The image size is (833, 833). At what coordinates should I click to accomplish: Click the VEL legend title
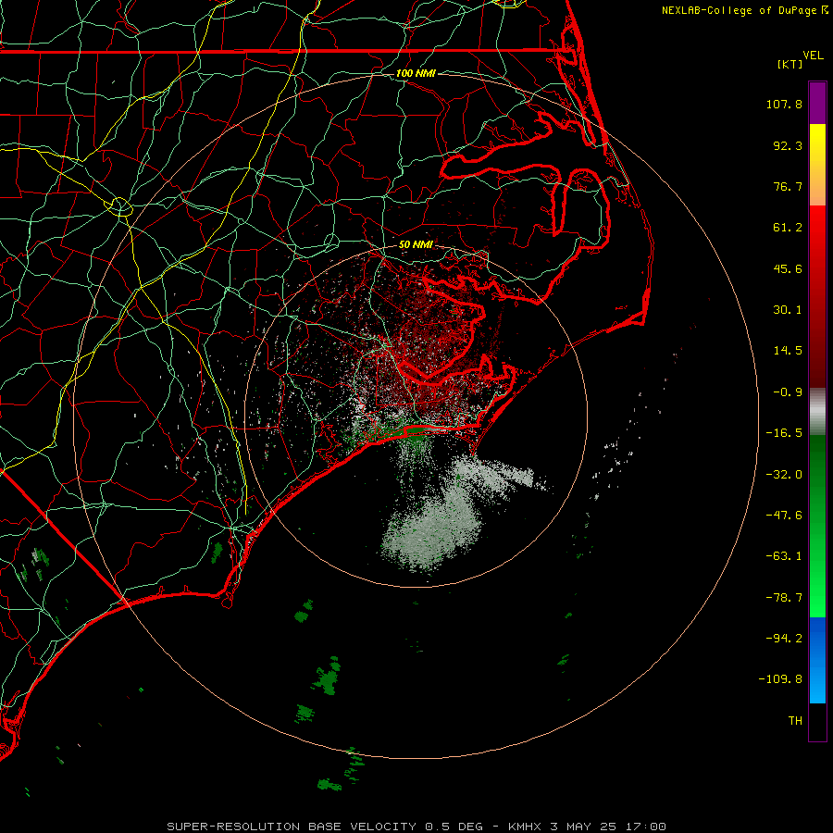click(813, 56)
